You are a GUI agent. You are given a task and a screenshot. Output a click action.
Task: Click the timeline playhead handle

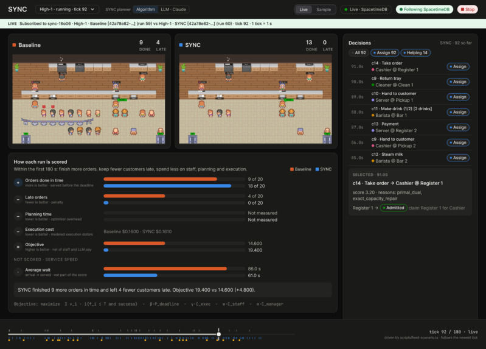(219, 334)
